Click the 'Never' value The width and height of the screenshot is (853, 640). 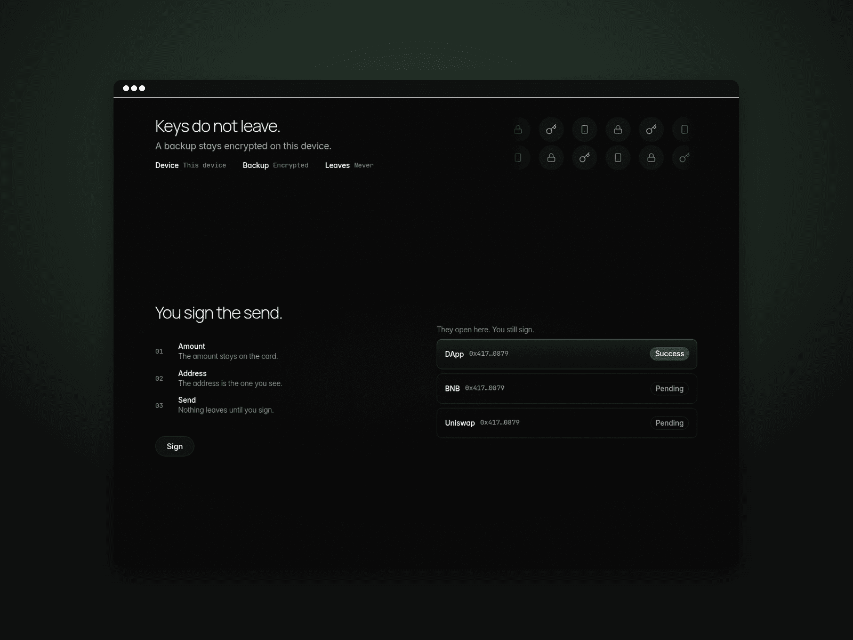pyautogui.click(x=364, y=165)
